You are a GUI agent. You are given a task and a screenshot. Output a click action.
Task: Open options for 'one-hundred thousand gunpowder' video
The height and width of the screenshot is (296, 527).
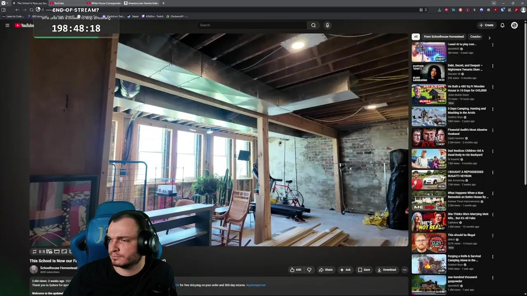click(492, 277)
